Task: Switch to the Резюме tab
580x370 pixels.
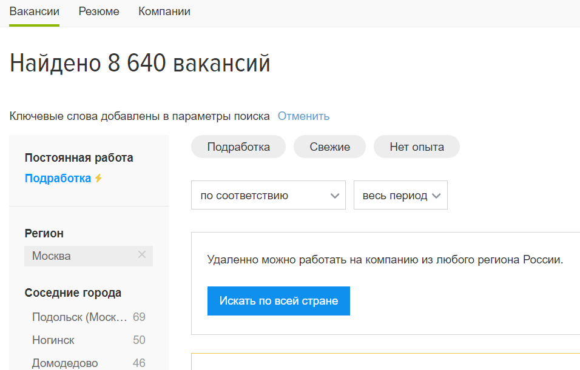Action: click(x=98, y=10)
